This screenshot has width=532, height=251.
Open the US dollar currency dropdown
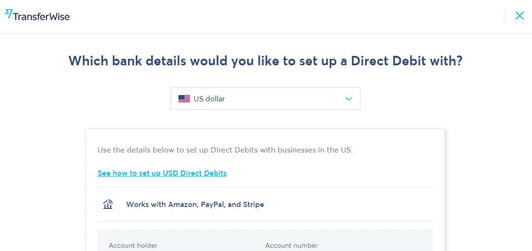[266, 99]
